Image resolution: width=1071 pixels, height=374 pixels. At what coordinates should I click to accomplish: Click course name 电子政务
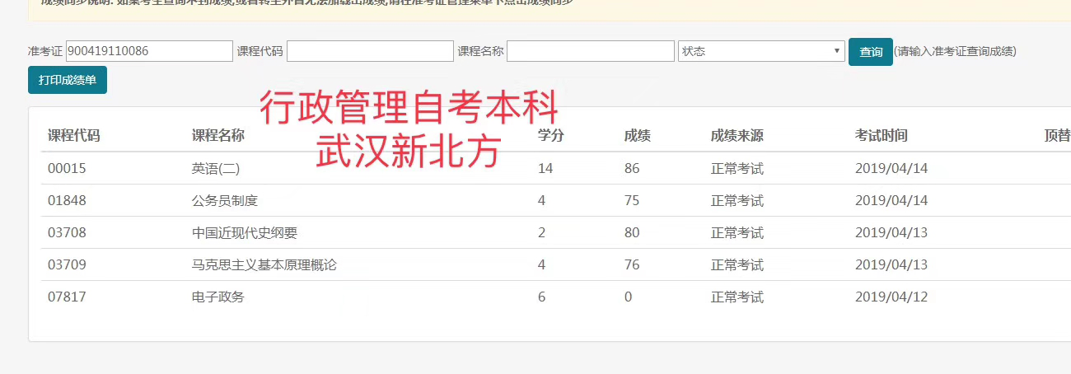tap(218, 297)
